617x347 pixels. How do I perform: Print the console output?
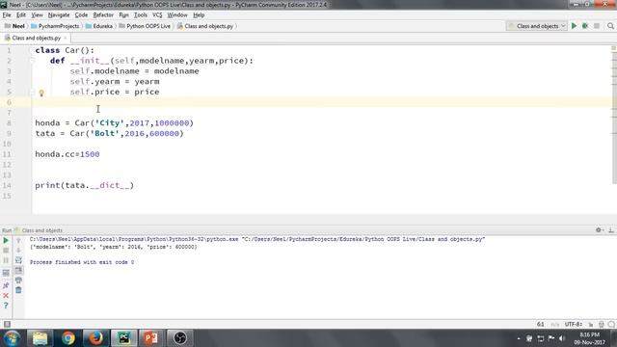(x=18, y=280)
